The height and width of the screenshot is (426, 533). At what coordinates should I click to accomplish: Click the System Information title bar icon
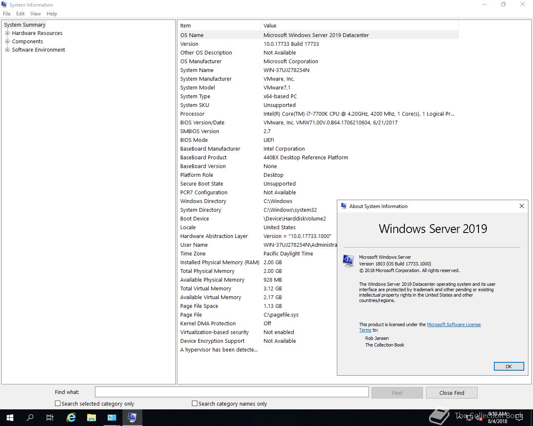click(4, 5)
